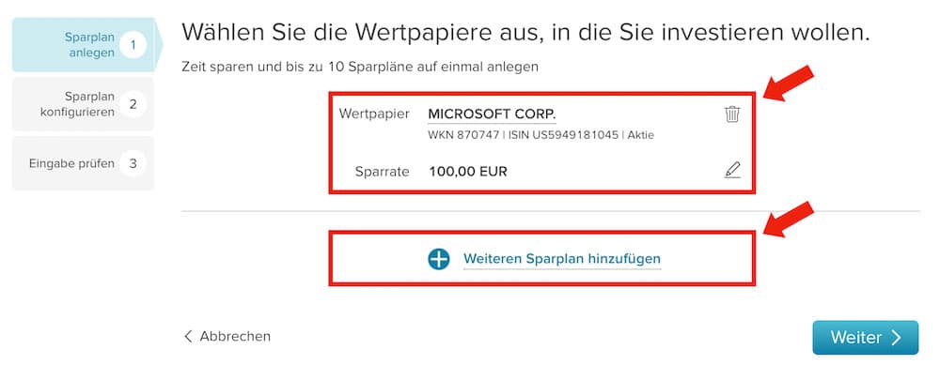Select step circle number 2
Image resolution: width=940 pixels, height=365 pixels.
133,104
